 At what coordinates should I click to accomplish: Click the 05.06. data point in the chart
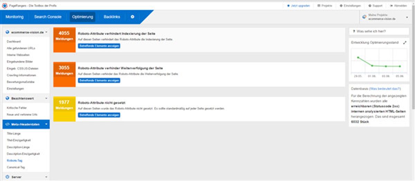pos(400,66)
